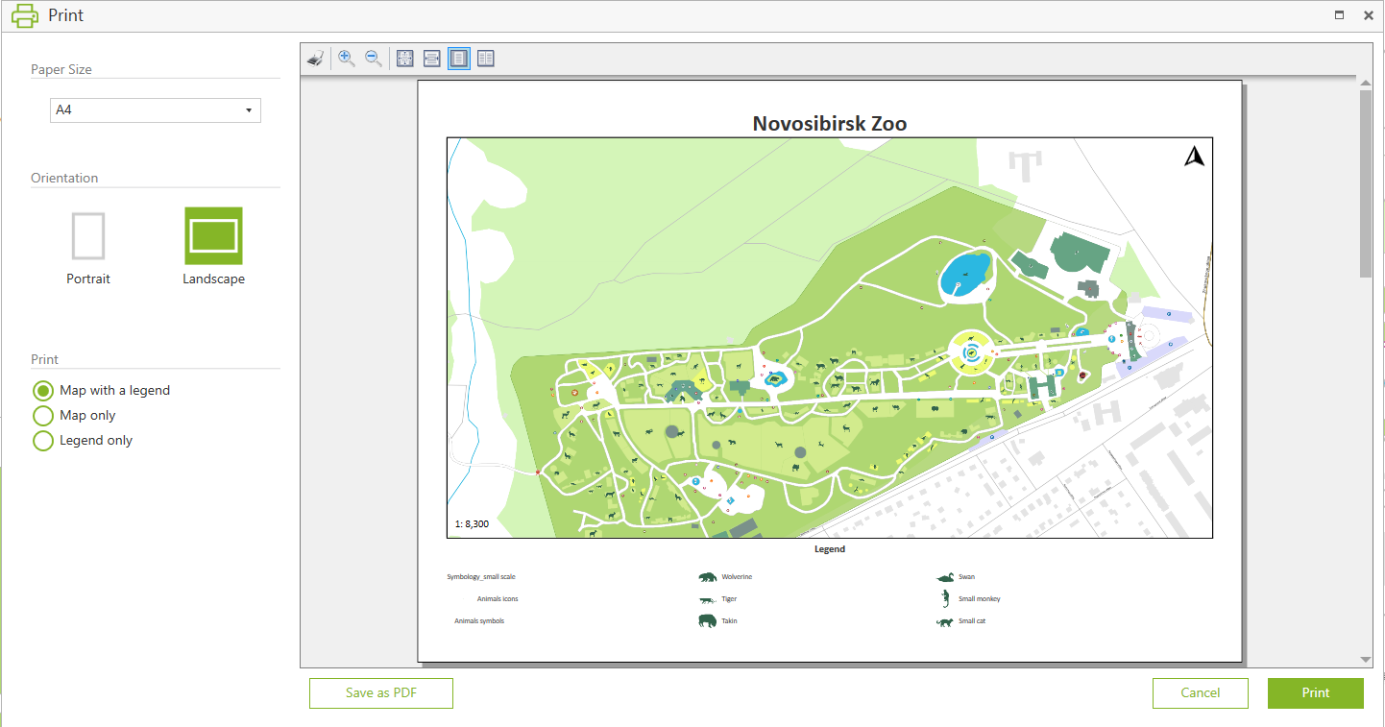This screenshot has height=727, width=1385.
Task: Show whole page in preview
Action: coord(459,59)
